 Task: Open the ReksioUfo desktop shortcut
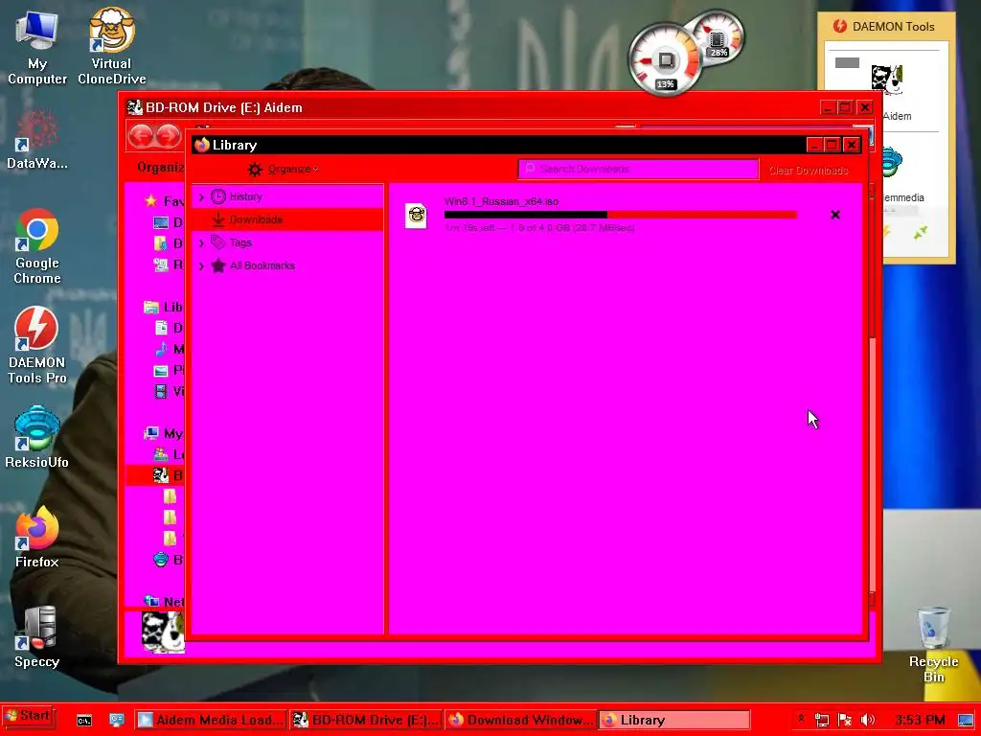[x=37, y=437]
